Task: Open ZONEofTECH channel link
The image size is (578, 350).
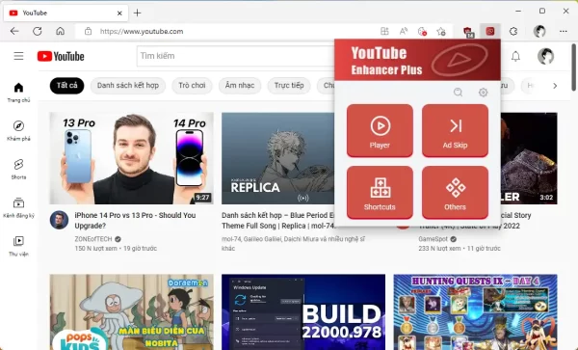Action: tap(93, 239)
